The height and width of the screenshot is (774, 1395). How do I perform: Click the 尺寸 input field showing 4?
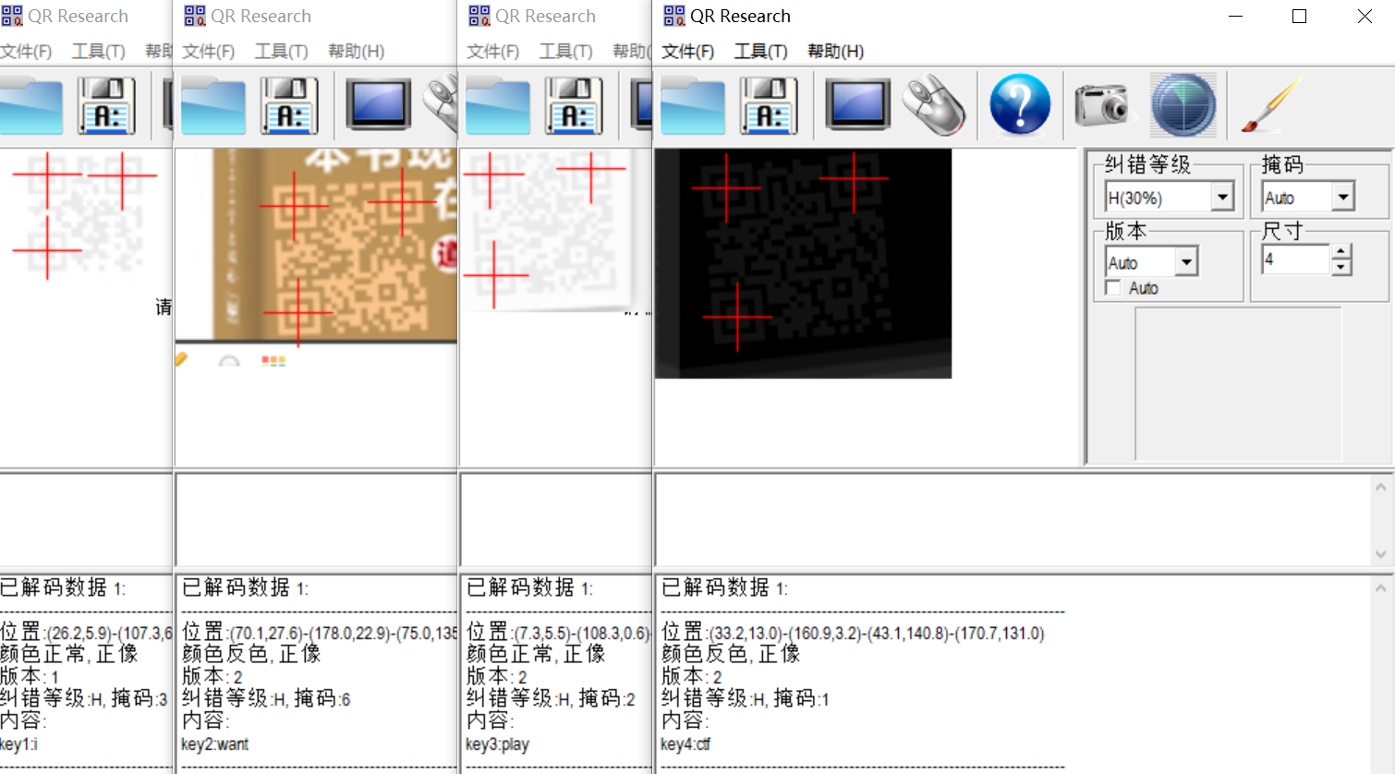(1297, 260)
